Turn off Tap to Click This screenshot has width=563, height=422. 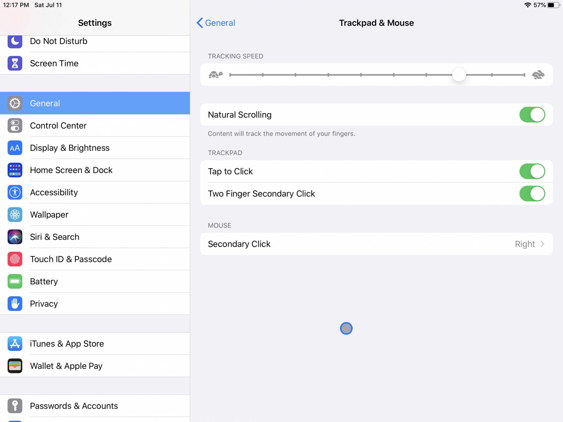point(532,171)
